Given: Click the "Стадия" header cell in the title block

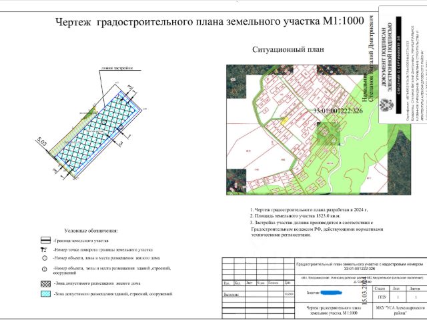Looking at the screenshot, I should (380, 289).
